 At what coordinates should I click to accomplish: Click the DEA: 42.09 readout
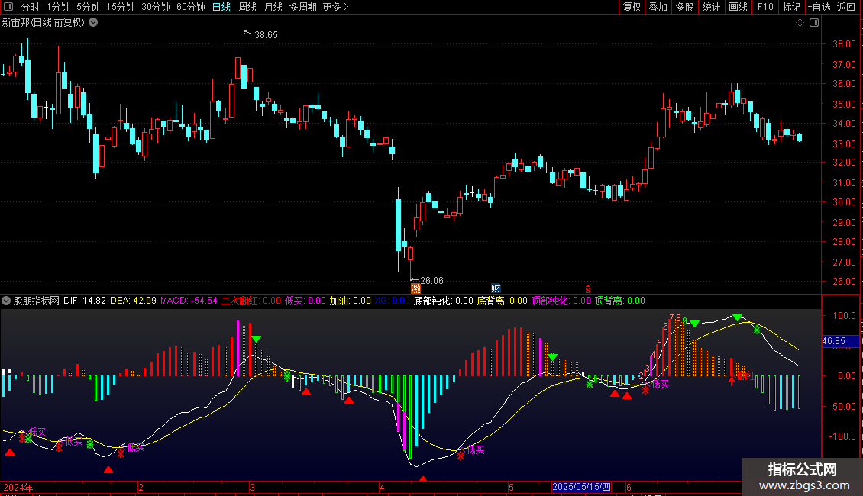point(133,301)
